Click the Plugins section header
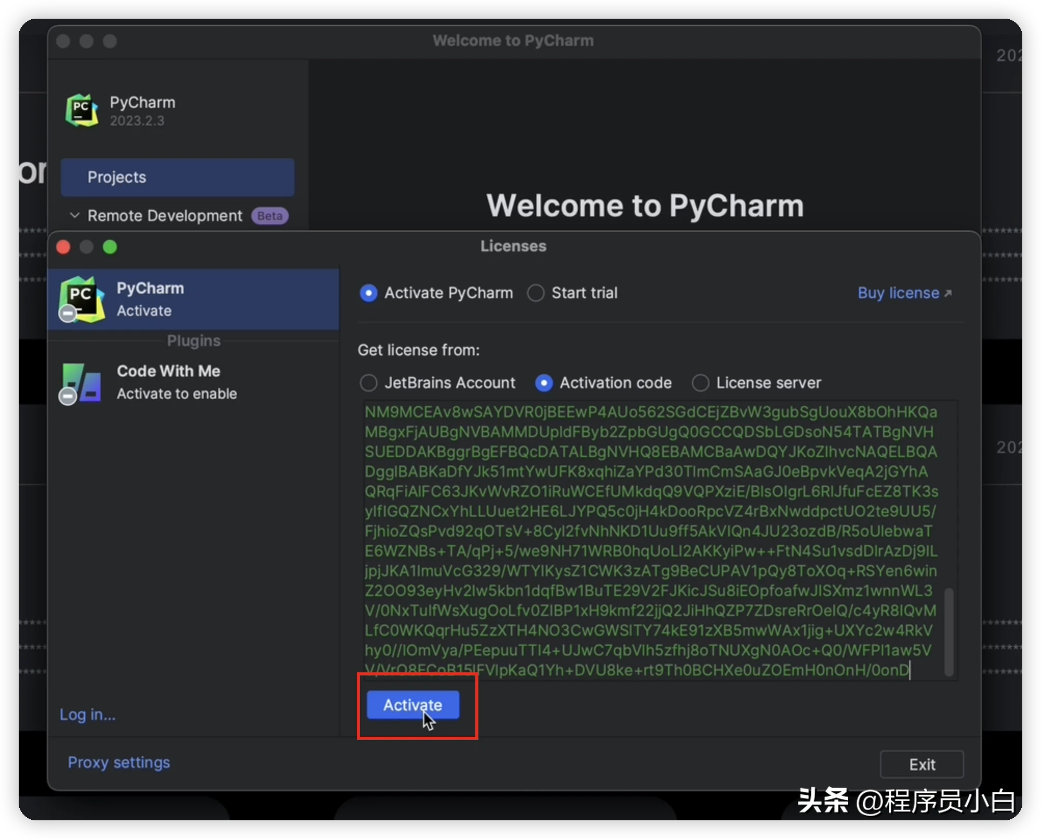Image resolution: width=1041 pixels, height=839 pixels. [x=194, y=341]
